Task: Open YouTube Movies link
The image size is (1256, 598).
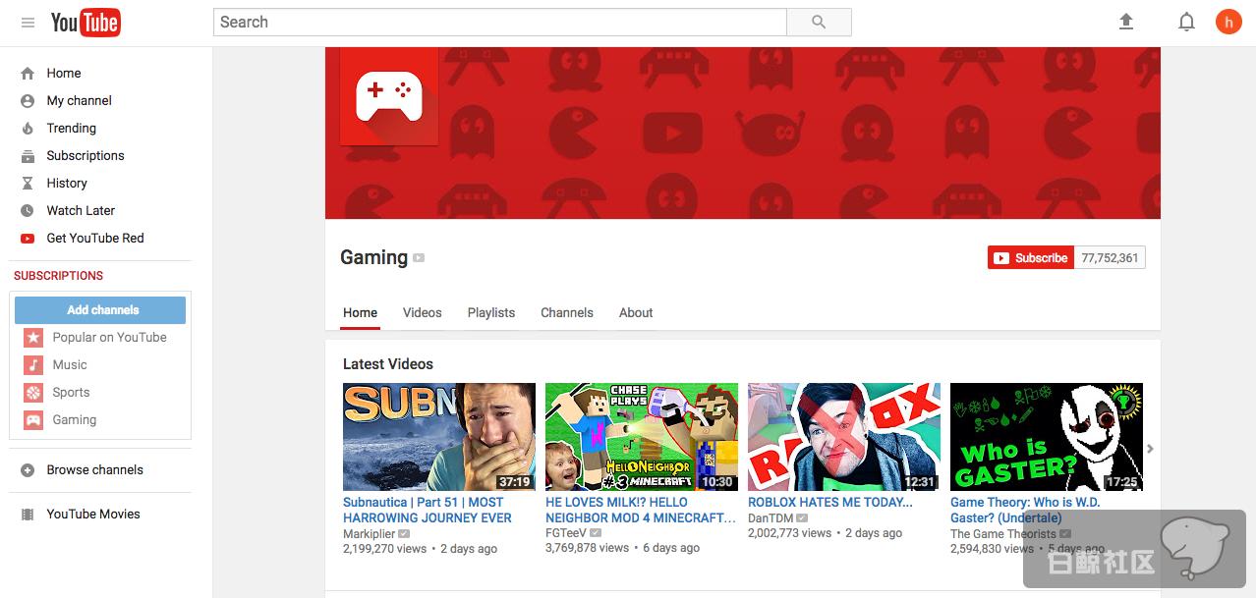Action: coord(93,514)
